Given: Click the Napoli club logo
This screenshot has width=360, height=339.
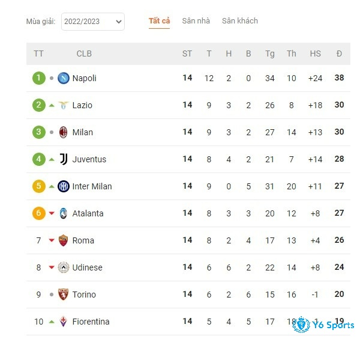Looking at the screenshot, I should tap(64, 78).
